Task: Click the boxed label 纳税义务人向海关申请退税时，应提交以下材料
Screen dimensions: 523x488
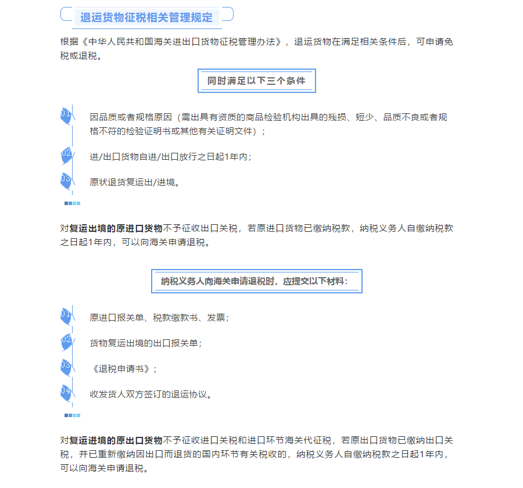Action: click(x=256, y=281)
